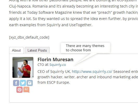Click the ESCP Europe text in the bio
Viewport: 138px width, 105px height.
[x=58, y=82]
